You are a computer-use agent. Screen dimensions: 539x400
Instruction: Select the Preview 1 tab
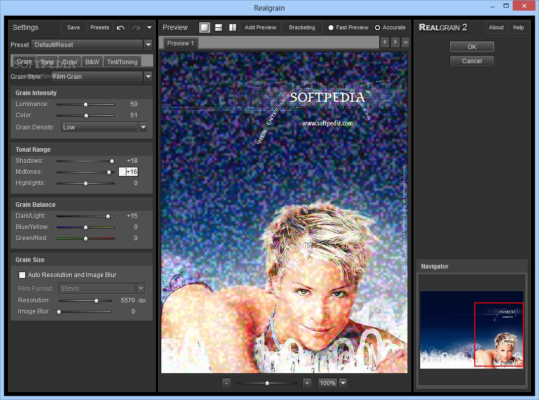coord(181,43)
